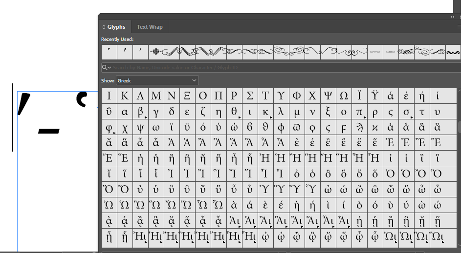The width and height of the screenshot is (461, 253).
Task: Select lowercase rho glyph ρ
Action: (375, 112)
